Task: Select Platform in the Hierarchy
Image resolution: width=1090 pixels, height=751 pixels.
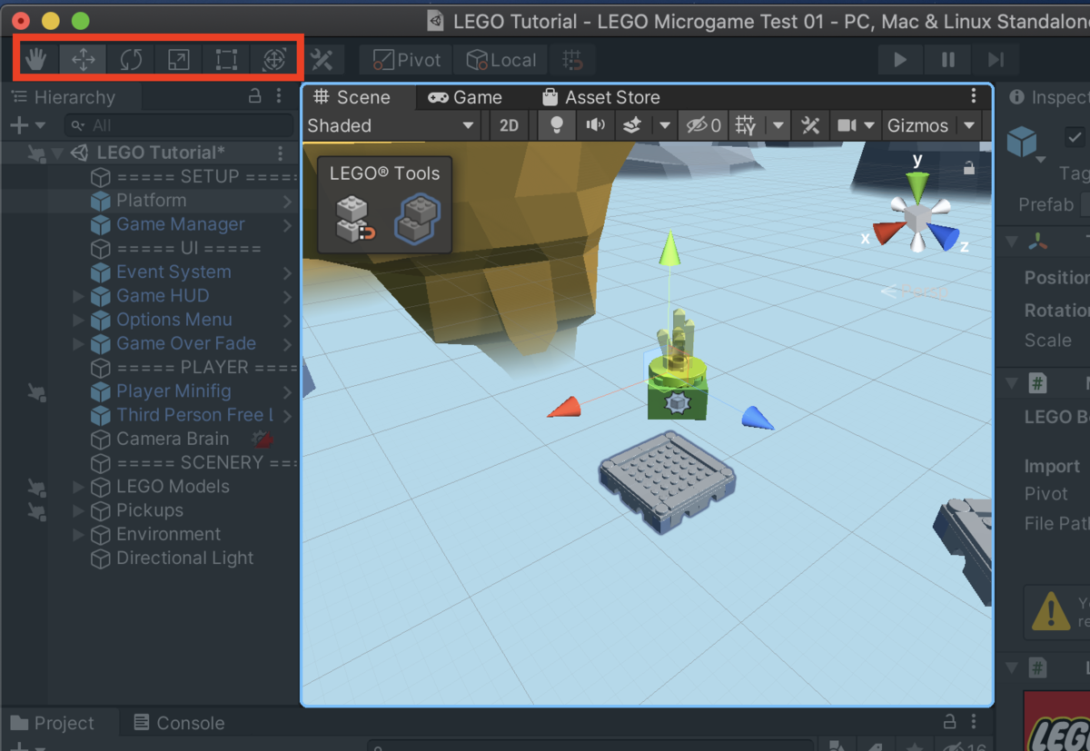Action: click(x=151, y=200)
